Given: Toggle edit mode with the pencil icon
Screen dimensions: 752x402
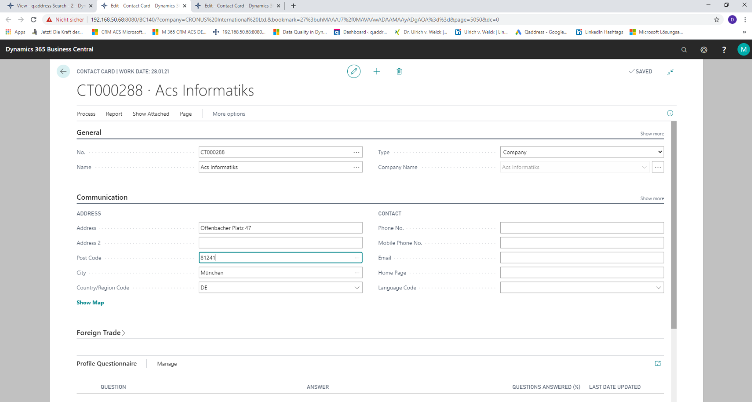Looking at the screenshot, I should (354, 71).
